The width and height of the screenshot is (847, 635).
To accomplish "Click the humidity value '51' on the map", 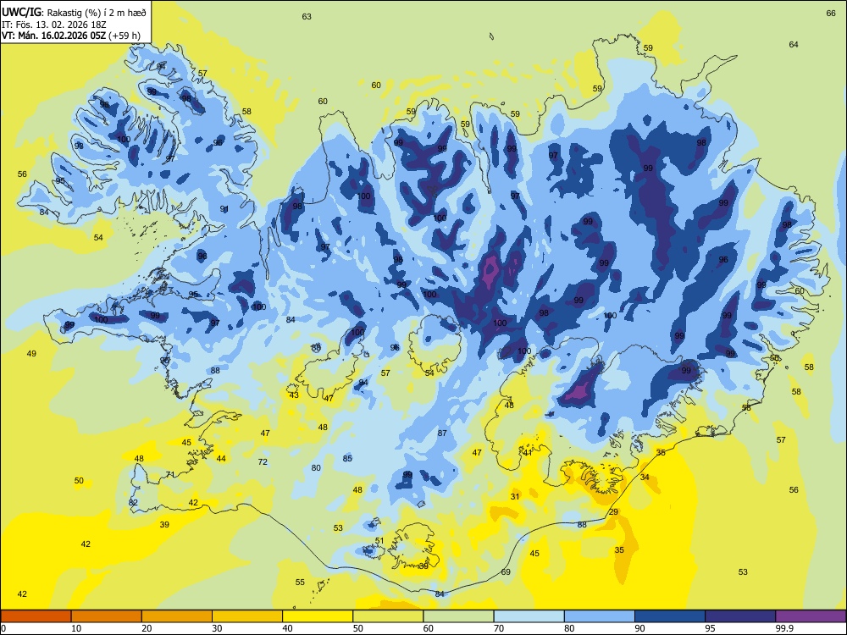I will coord(379,540).
